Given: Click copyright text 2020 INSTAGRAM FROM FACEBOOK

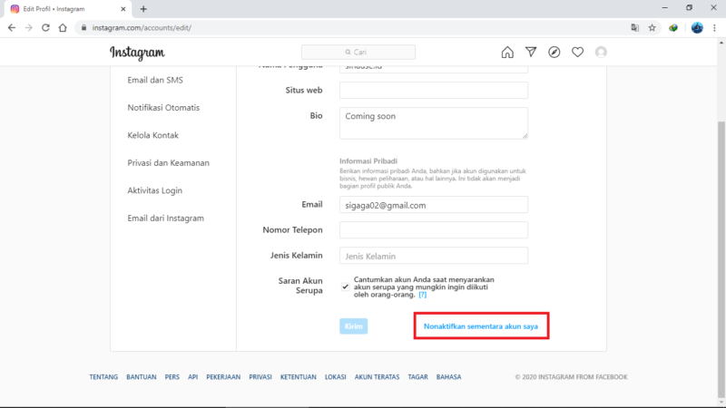Looking at the screenshot, I should pos(571,377).
